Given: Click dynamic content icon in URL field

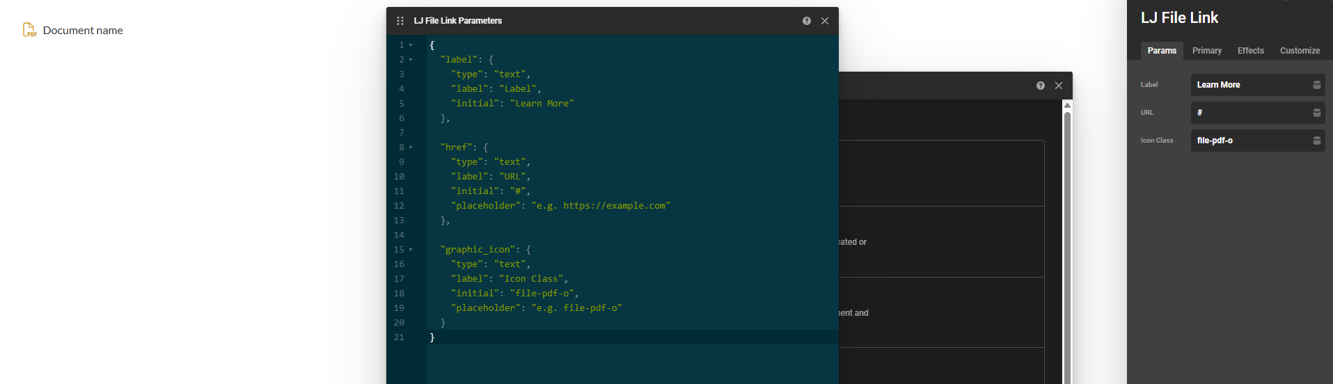Looking at the screenshot, I should click(x=1316, y=113).
